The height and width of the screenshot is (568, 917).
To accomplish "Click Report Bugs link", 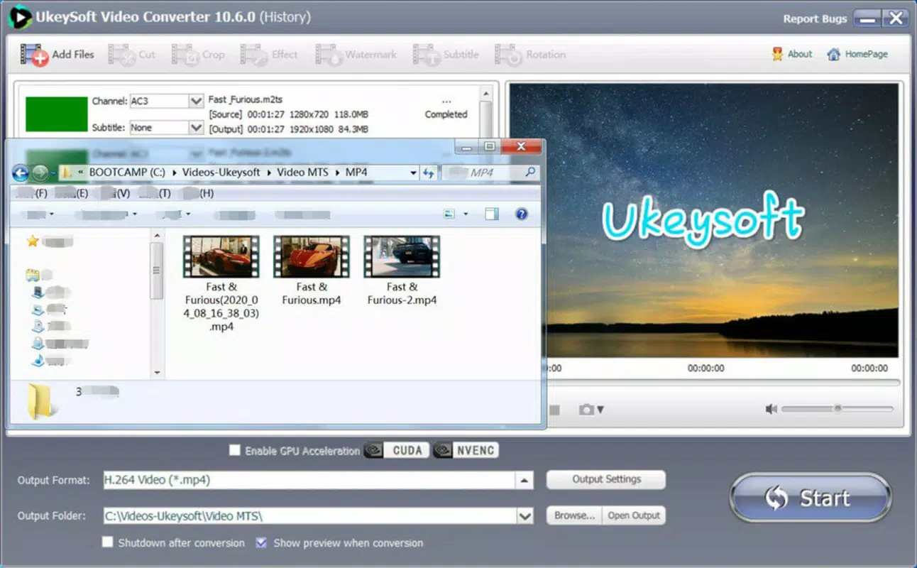I will point(815,19).
